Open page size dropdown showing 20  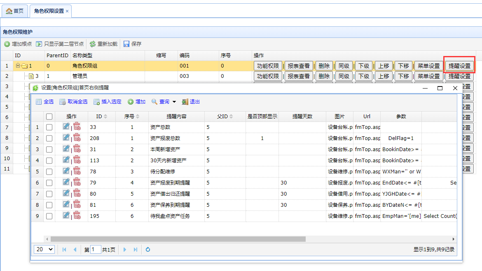click(44, 249)
